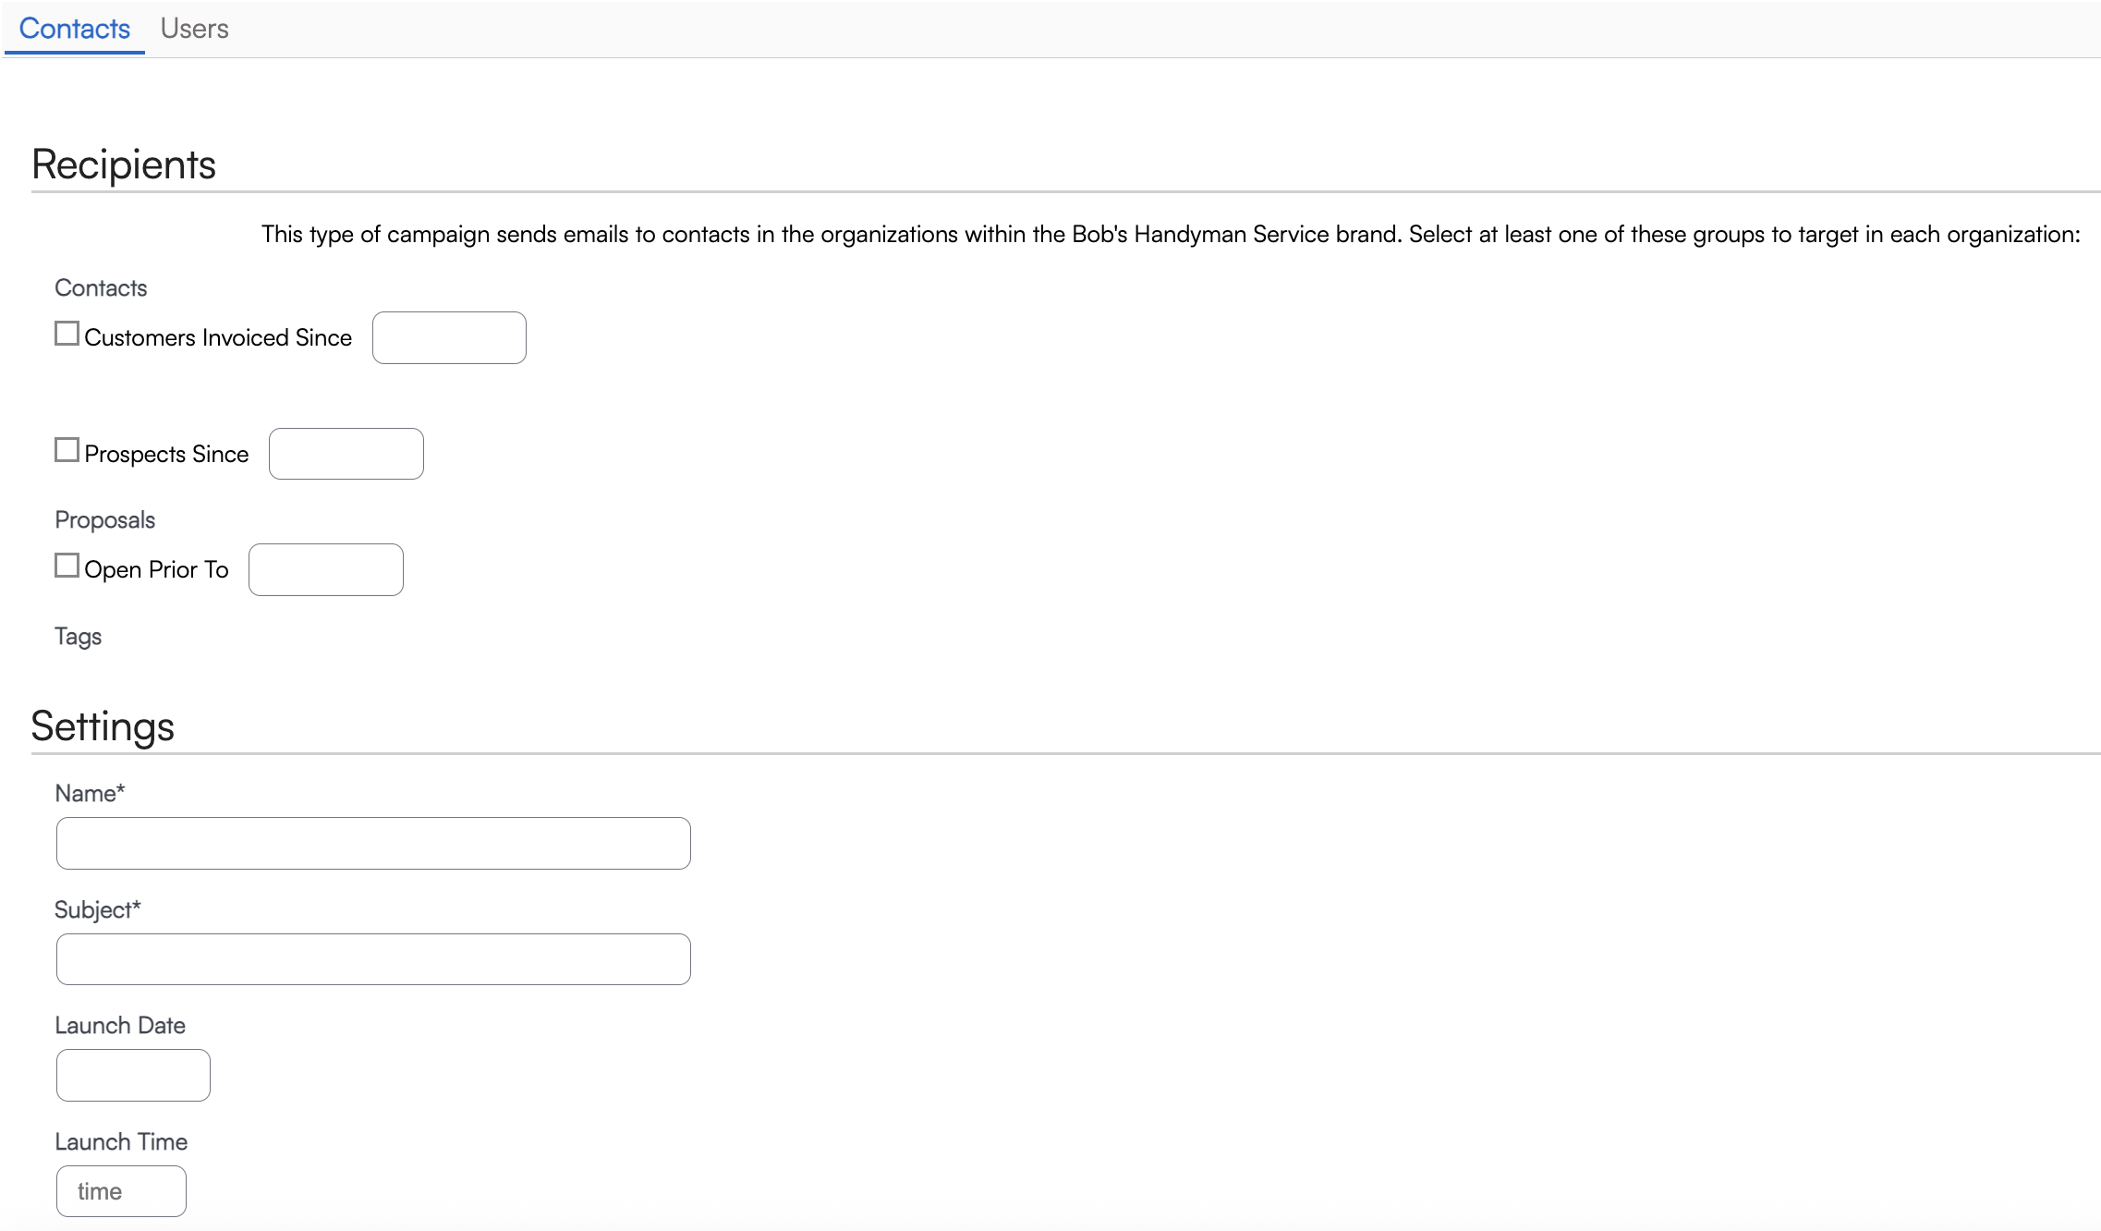Click the Recipients section heading
Image resolution: width=2101 pixels, height=1231 pixels.
[124, 165]
